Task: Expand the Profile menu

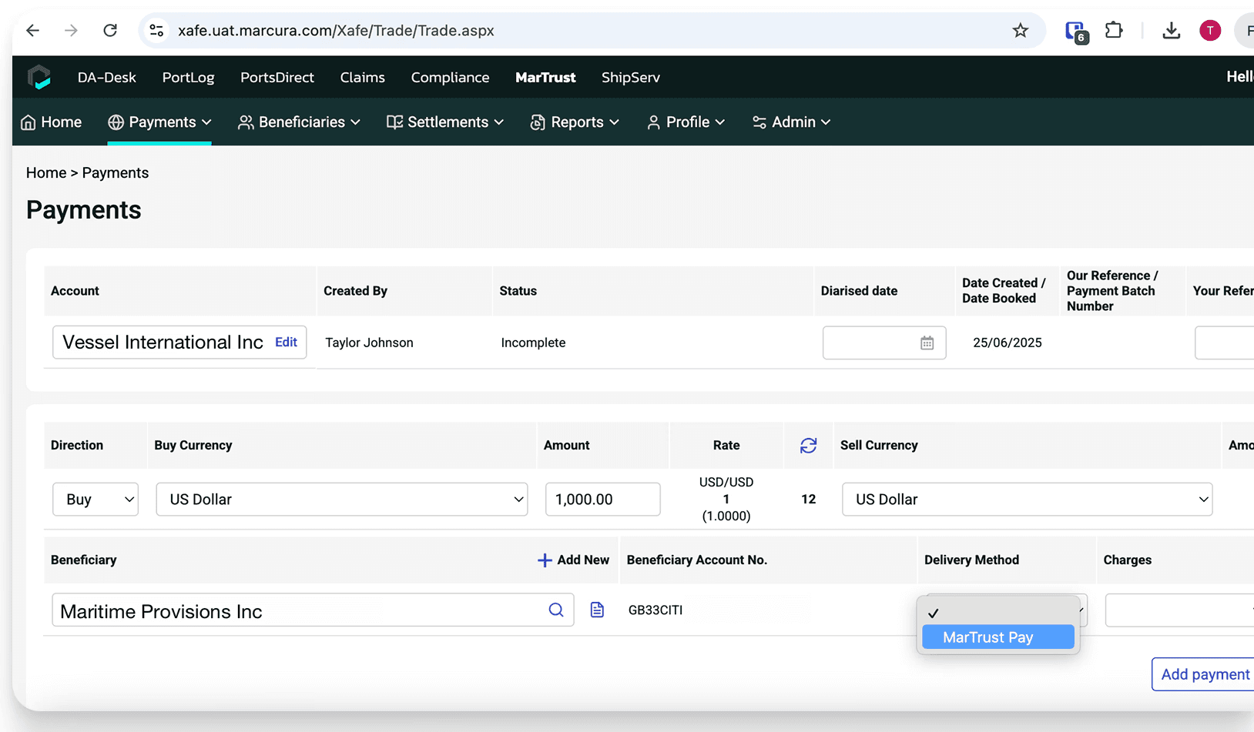Action: 686,122
